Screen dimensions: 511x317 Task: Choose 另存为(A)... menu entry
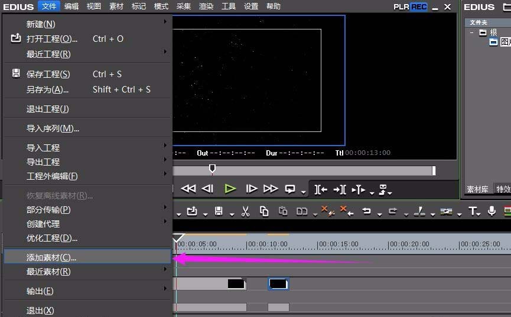48,90
